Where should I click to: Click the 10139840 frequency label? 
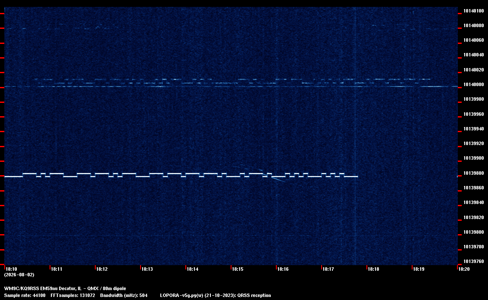click(474, 202)
